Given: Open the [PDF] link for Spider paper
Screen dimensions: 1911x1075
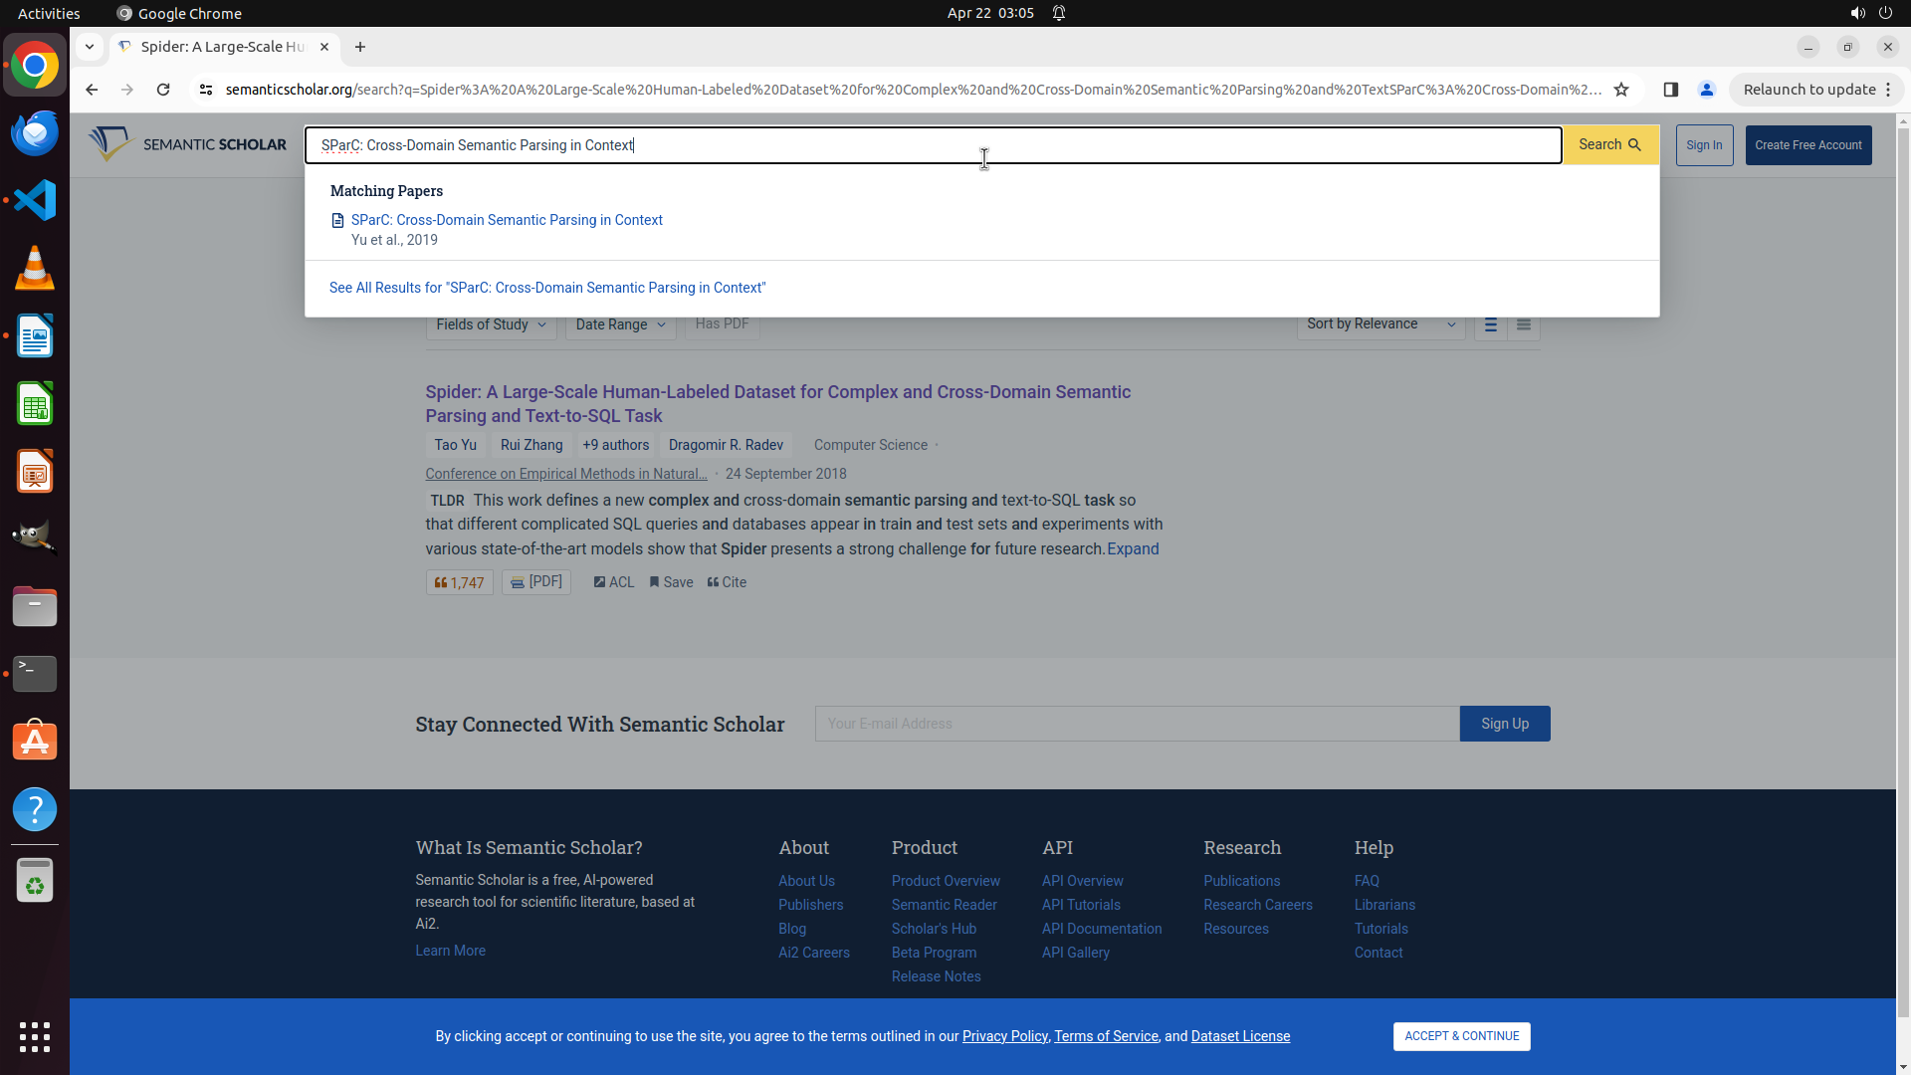Looking at the screenshot, I should 535,582.
